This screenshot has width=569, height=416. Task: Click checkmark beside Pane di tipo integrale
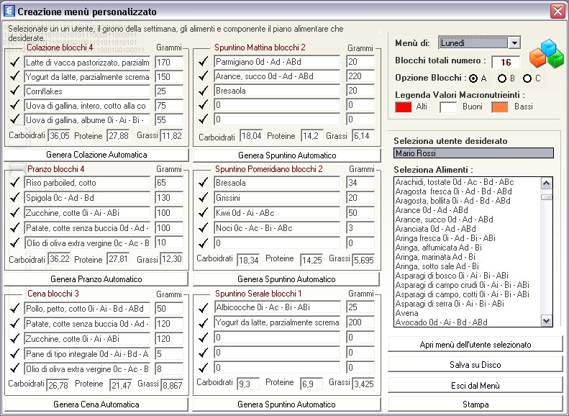pos(14,353)
